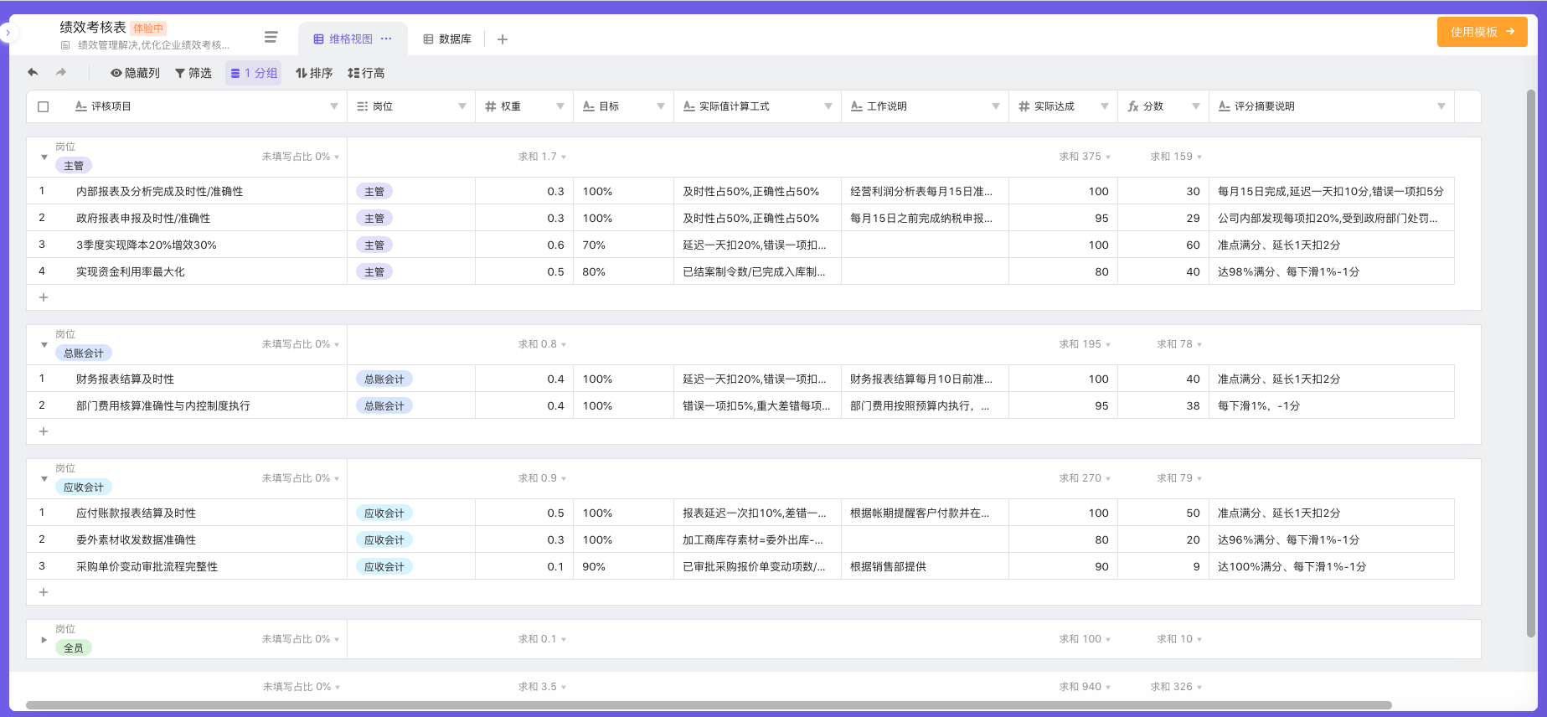Click the 目标 text type icon
Image resolution: width=1547 pixels, height=717 pixels.
click(589, 106)
